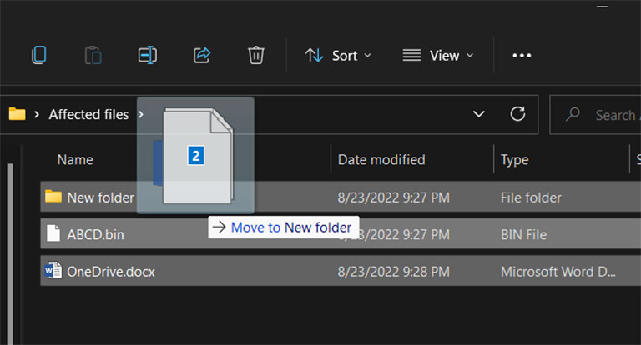Open the Share icon

pyautogui.click(x=201, y=55)
